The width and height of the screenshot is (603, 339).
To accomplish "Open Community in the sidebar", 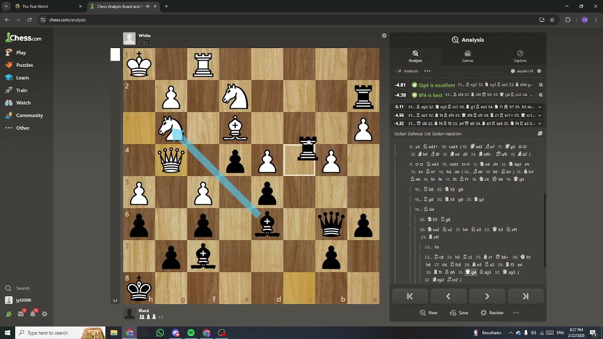I will pyautogui.click(x=24, y=115).
